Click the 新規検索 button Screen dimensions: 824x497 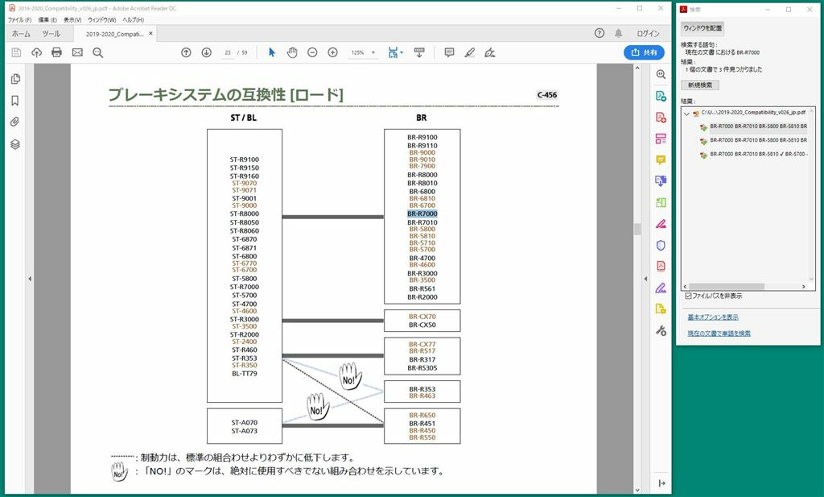click(x=700, y=85)
